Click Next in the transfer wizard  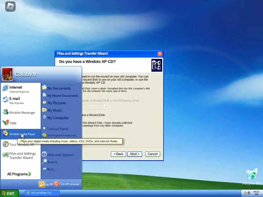[135, 154]
